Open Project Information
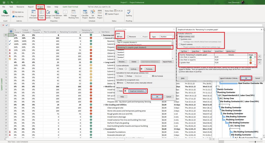The image size is (265, 143). 33,14
